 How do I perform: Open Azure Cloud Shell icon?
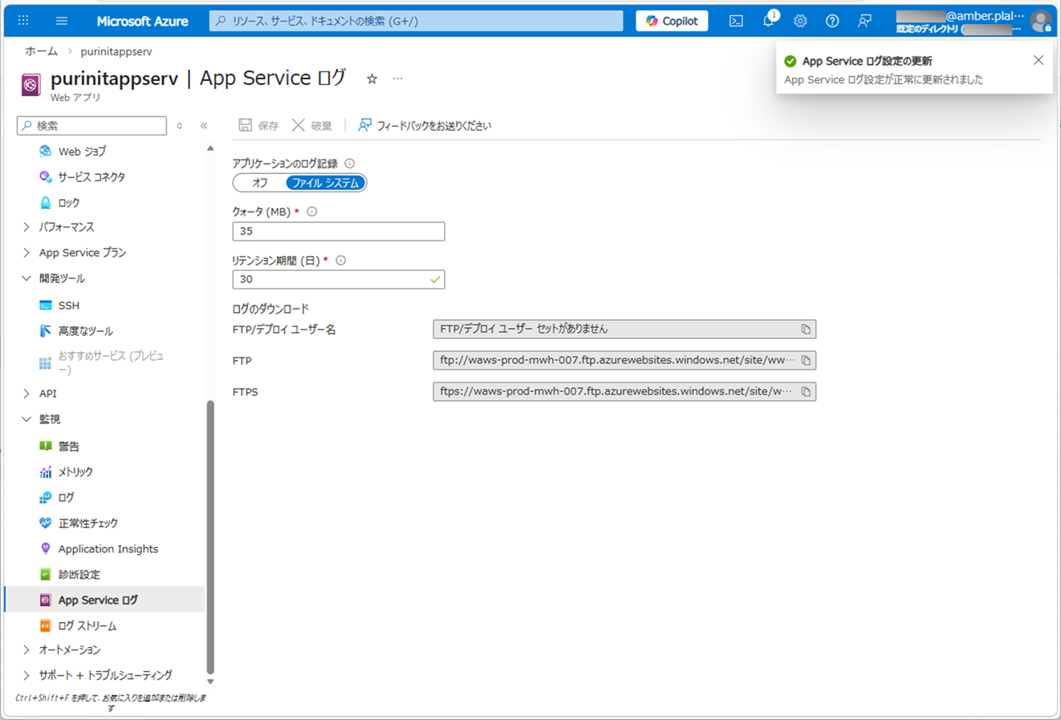[x=736, y=21]
